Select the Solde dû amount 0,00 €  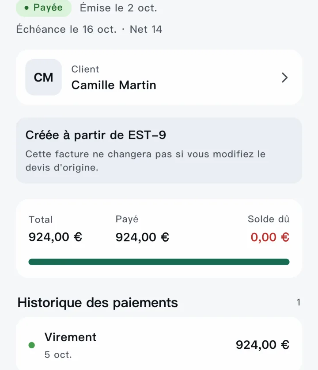pos(270,237)
